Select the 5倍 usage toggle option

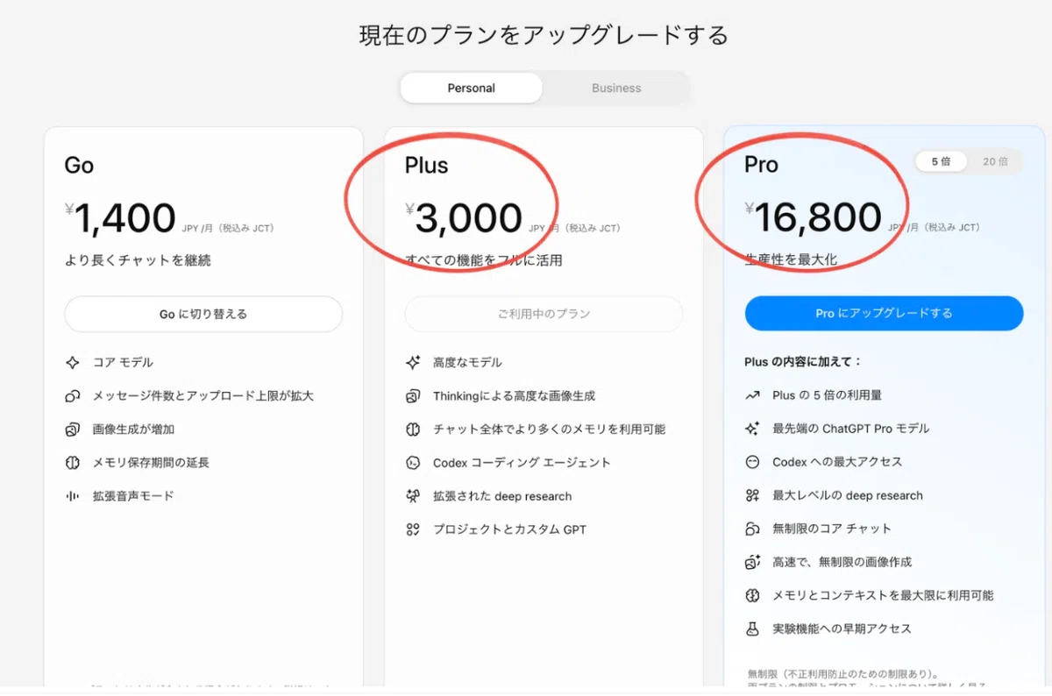(941, 161)
